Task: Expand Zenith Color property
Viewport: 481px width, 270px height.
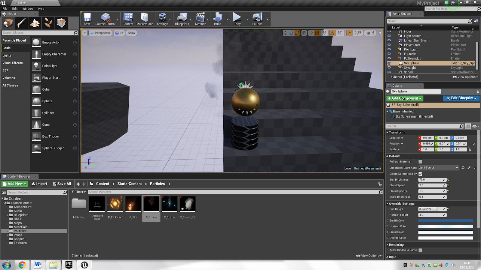Action: [387, 220]
